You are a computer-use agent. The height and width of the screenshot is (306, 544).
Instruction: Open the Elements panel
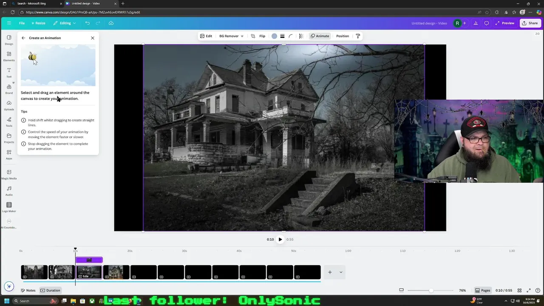(9, 57)
